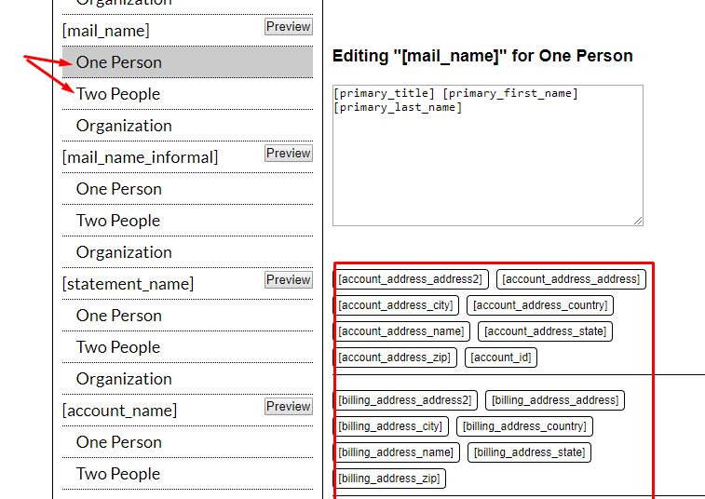Click the [billing_address_zip] tag
The image size is (705, 499).
(x=389, y=479)
